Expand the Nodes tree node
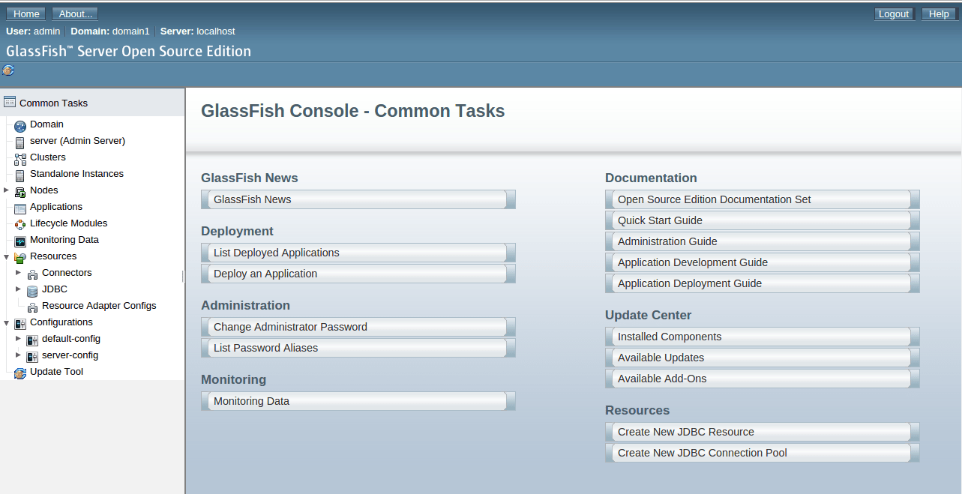962x494 pixels. (x=6, y=190)
